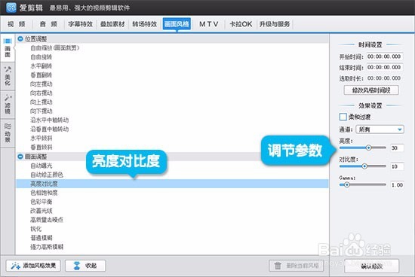
Task: Click the 亮度 slider handle
Action: (x=368, y=148)
